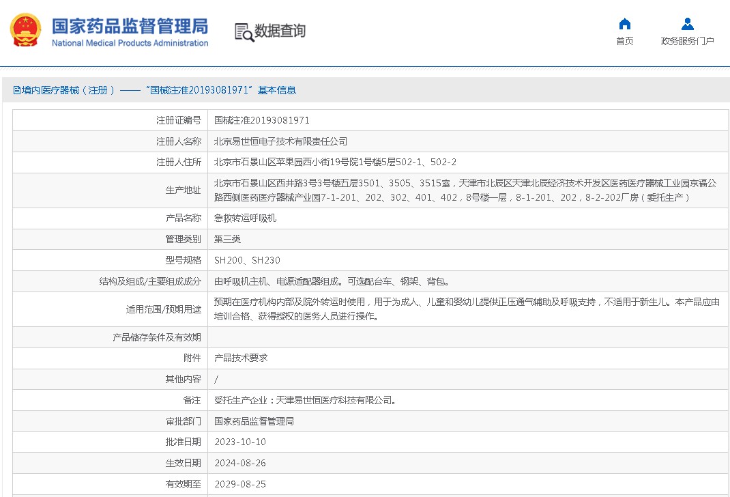The width and height of the screenshot is (730, 497).
Task: Select approval date 2023-10-10
Action: 240,442
